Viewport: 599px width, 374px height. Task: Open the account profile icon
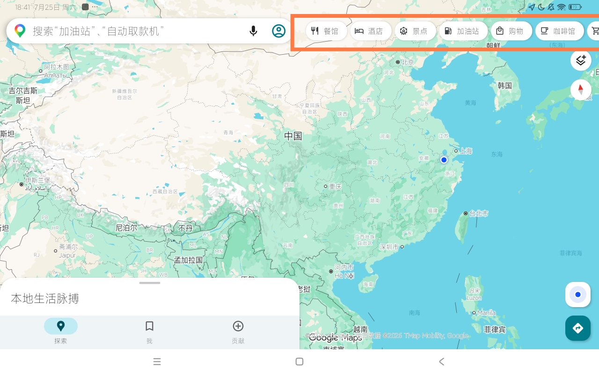tap(278, 31)
